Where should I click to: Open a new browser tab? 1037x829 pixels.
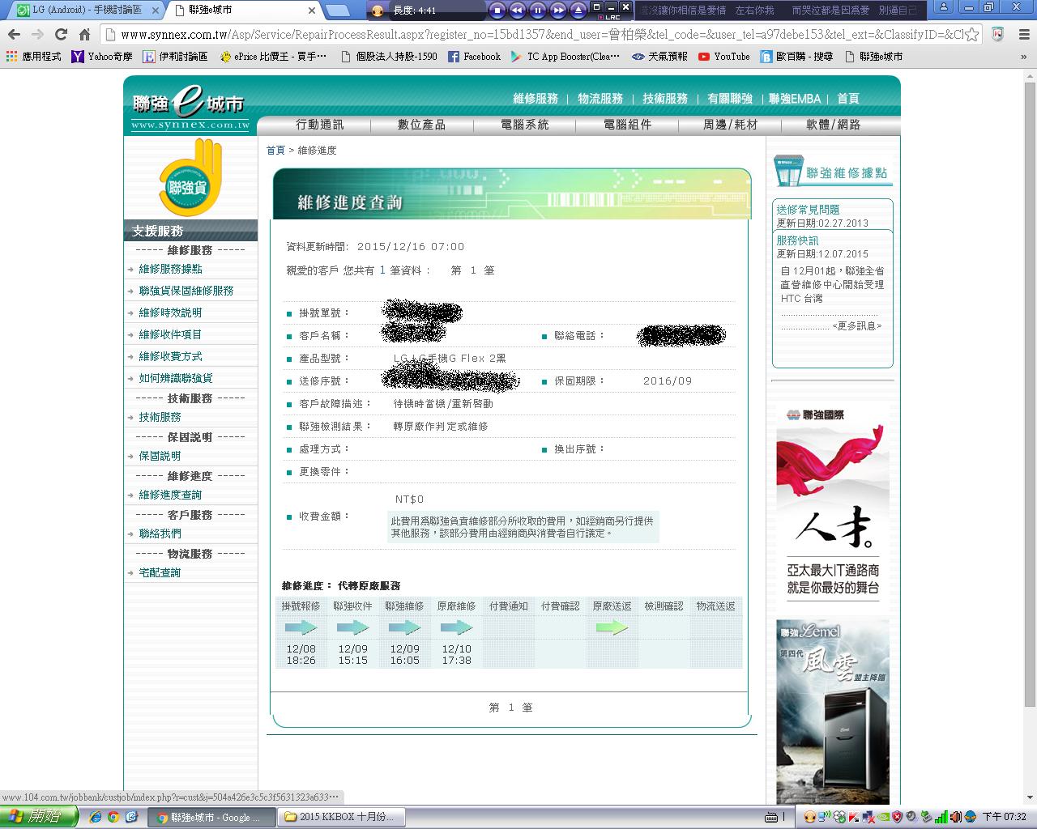(x=338, y=11)
